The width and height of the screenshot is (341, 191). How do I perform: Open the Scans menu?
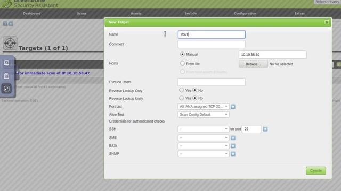[x=82, y=13]
